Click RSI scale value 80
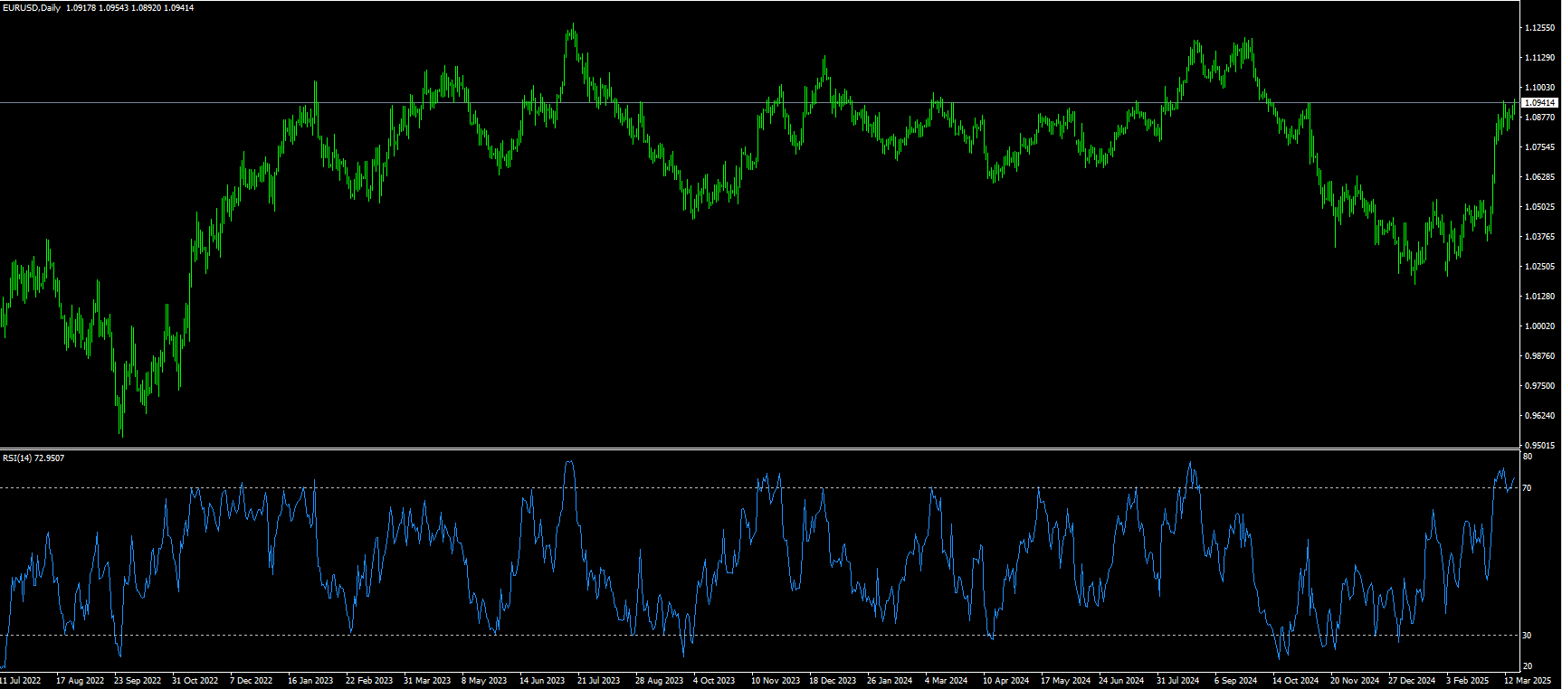The width and height of the screenshot is (1562, 689). click(1527, 458)
